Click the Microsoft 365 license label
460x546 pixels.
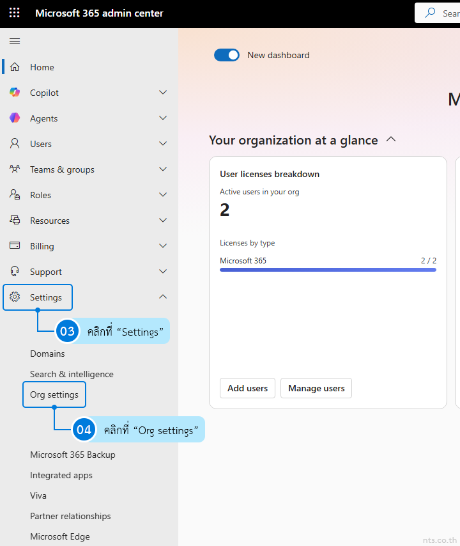[x=243, y=261]
